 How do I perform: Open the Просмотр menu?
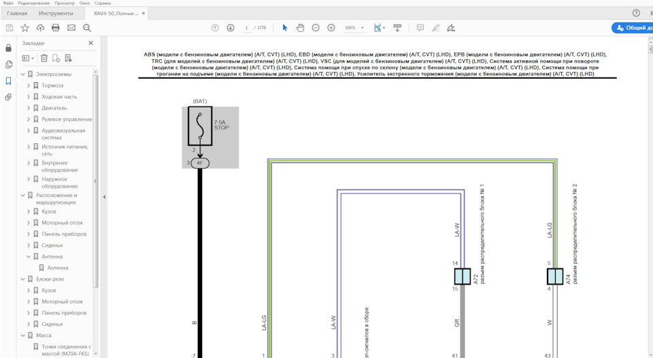tap(65, 3)
